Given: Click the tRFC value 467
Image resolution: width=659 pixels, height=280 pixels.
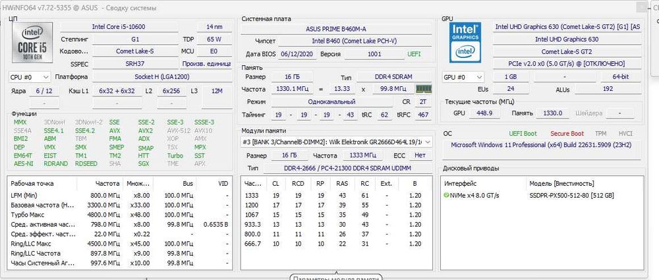Looking at the screenshot, I should 423,115.
